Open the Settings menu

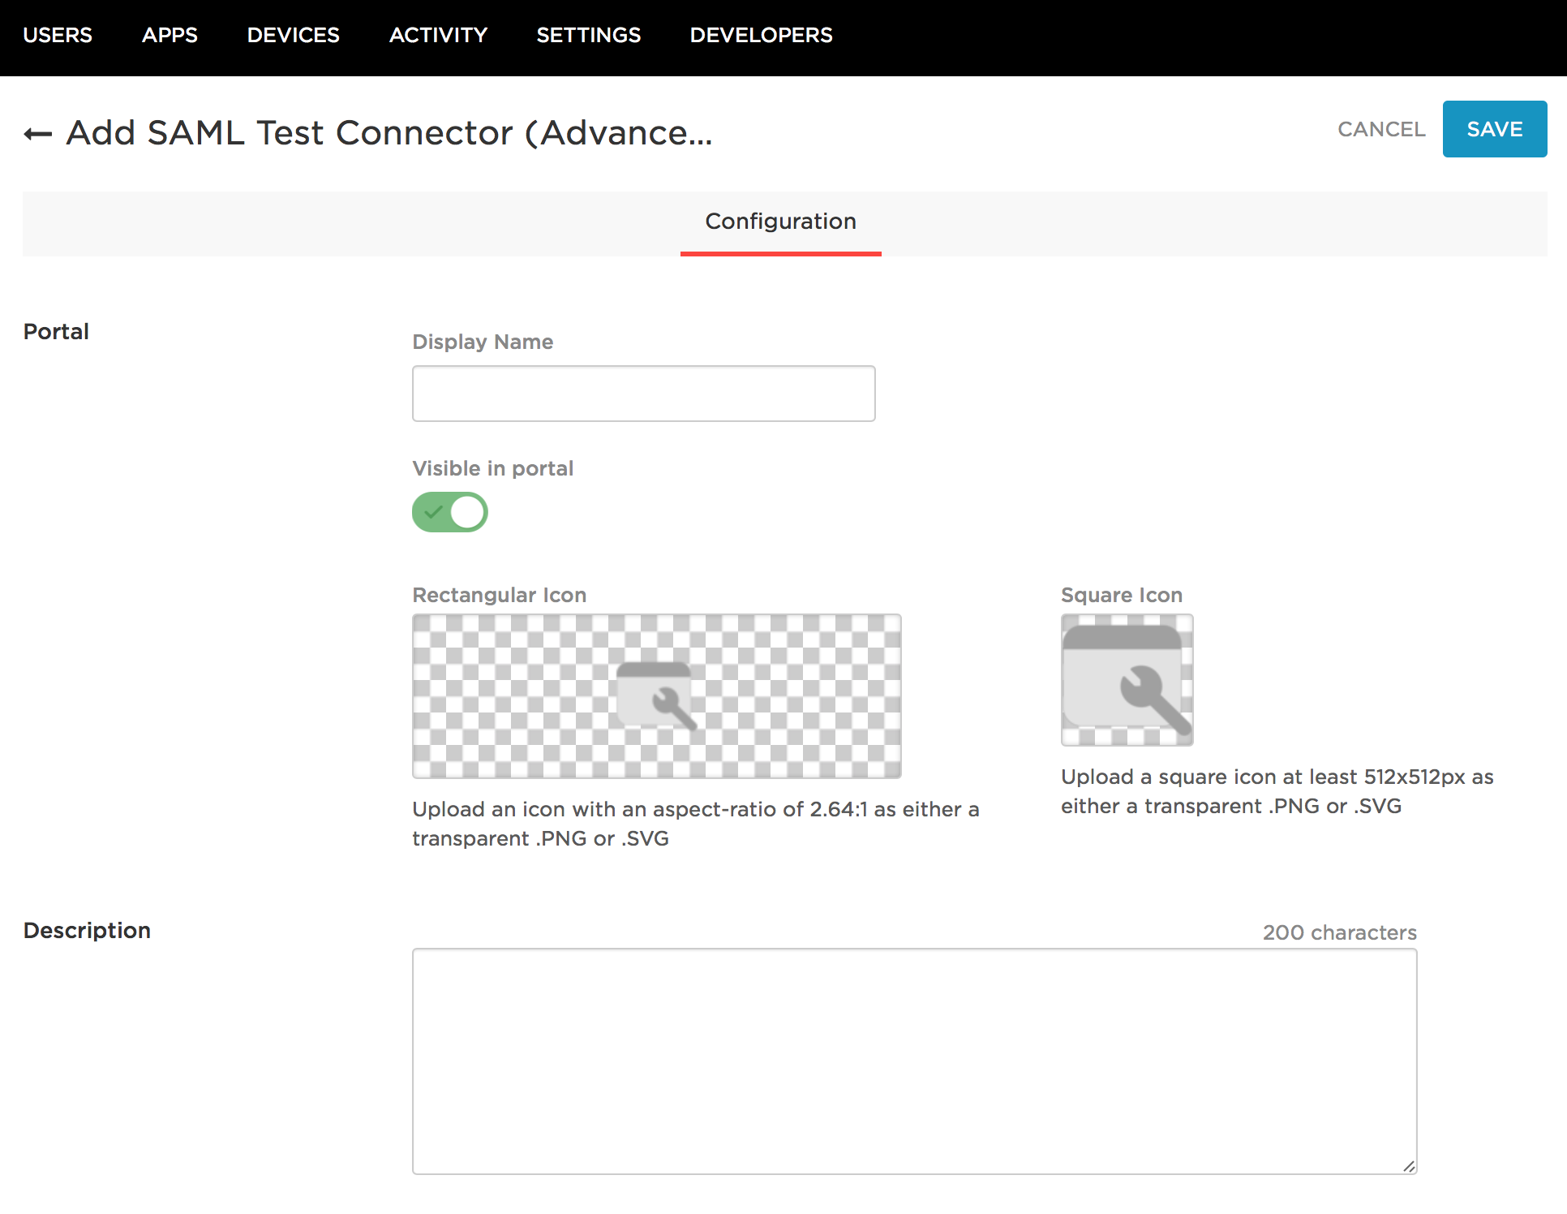pos(588,35)
